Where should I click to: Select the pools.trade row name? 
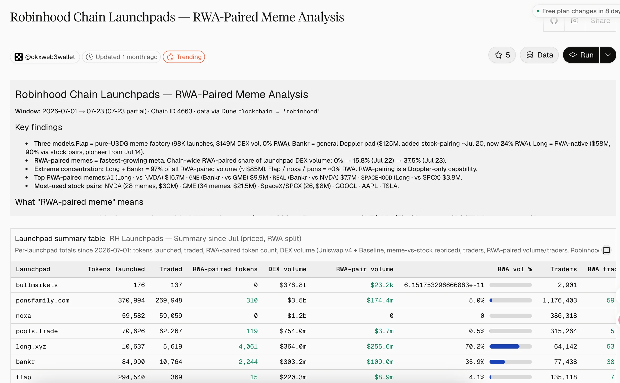coord(37,331)
